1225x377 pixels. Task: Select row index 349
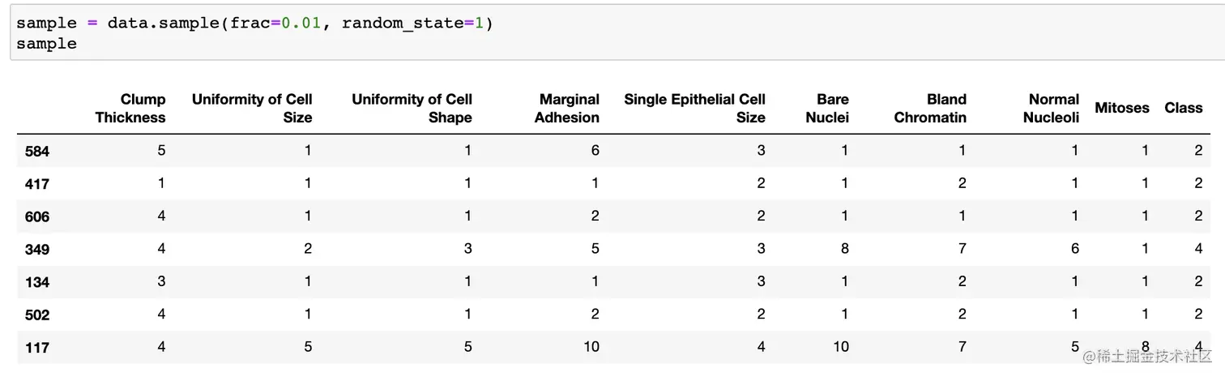(x=37, y=249)
